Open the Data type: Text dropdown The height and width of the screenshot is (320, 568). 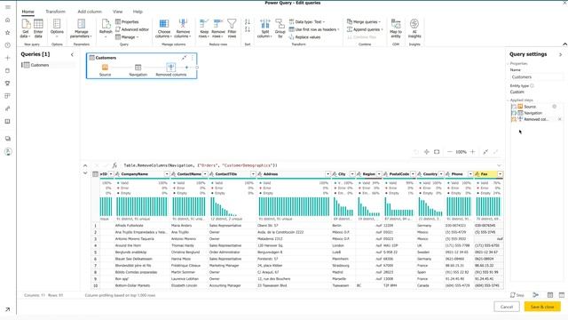307,21
